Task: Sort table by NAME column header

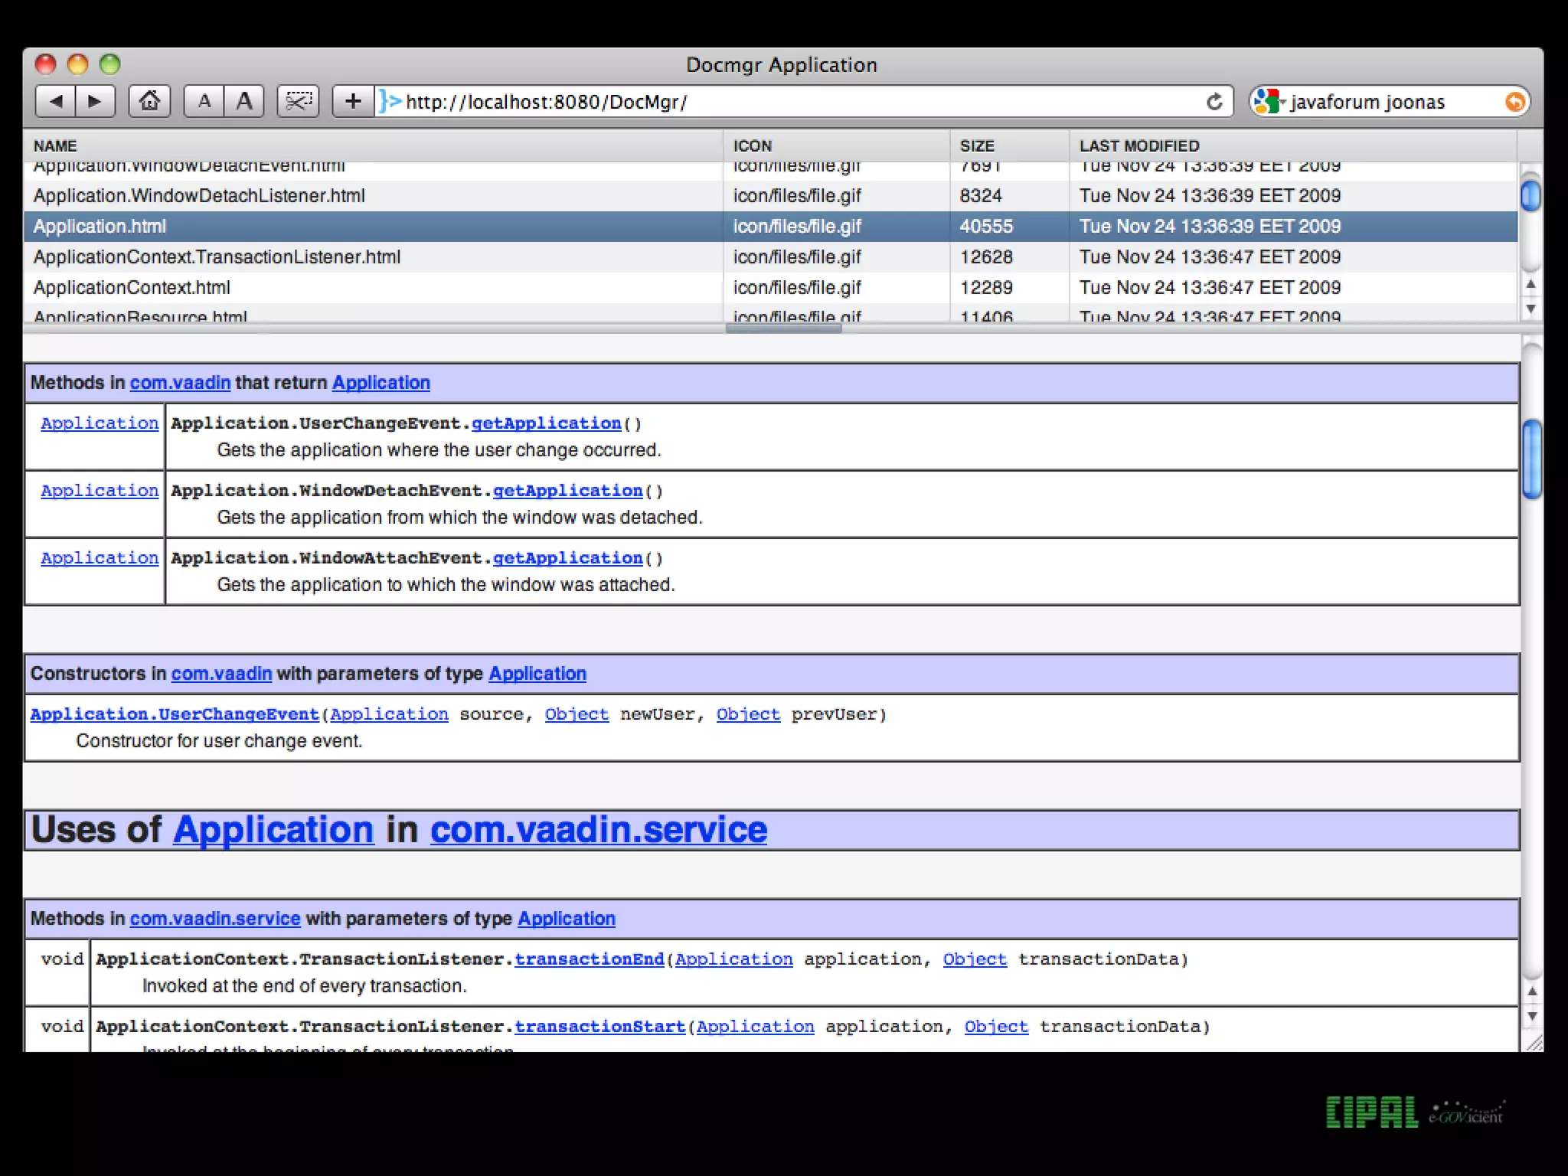Action: click(x=55, y=145)
